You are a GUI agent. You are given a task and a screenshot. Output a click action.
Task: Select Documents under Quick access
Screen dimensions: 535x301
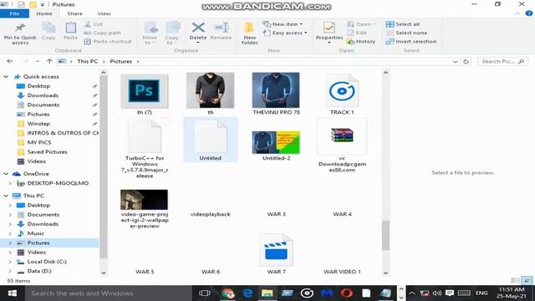point(43,105)
